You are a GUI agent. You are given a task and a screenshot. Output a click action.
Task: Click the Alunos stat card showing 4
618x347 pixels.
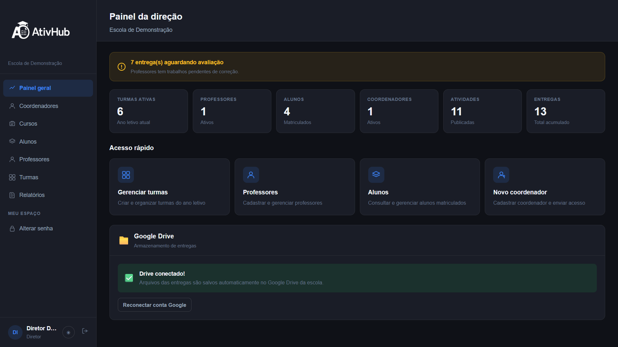click(x=315, y=111)
